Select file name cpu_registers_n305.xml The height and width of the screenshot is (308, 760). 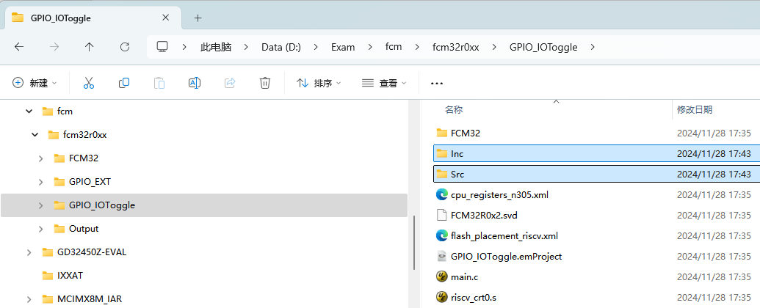pyautogui.click(x=499, y=194)
